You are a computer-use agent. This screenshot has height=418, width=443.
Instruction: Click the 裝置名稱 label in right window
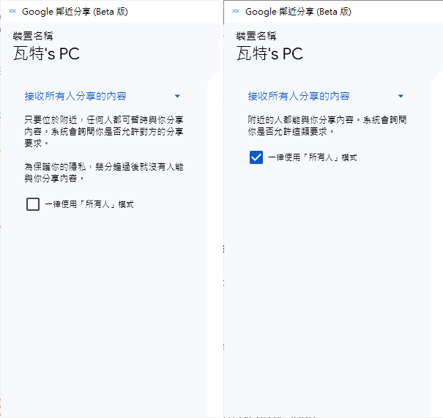(x=256, y=36)
